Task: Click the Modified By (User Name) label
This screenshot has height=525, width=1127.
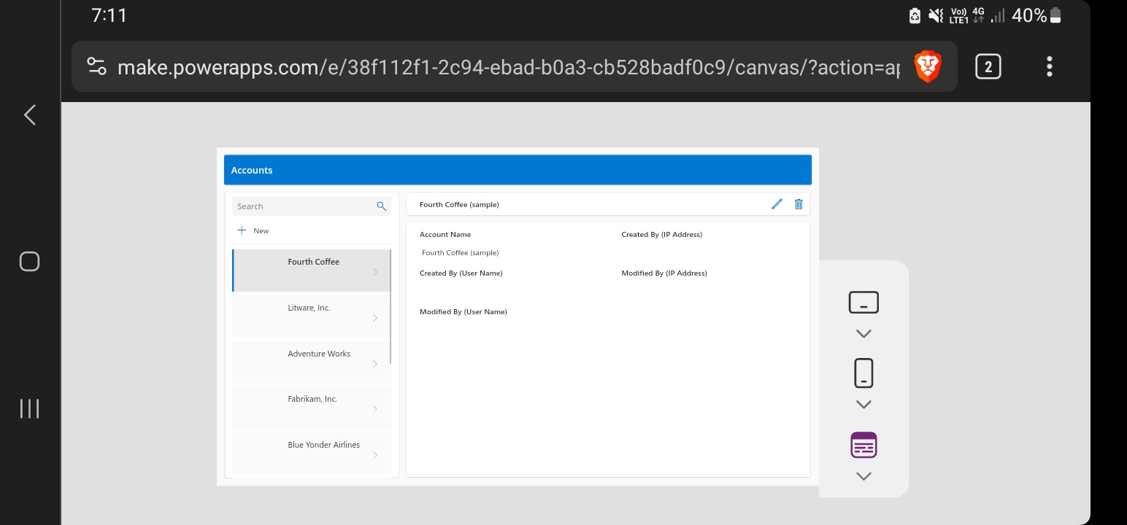Action: coord(464,311)
